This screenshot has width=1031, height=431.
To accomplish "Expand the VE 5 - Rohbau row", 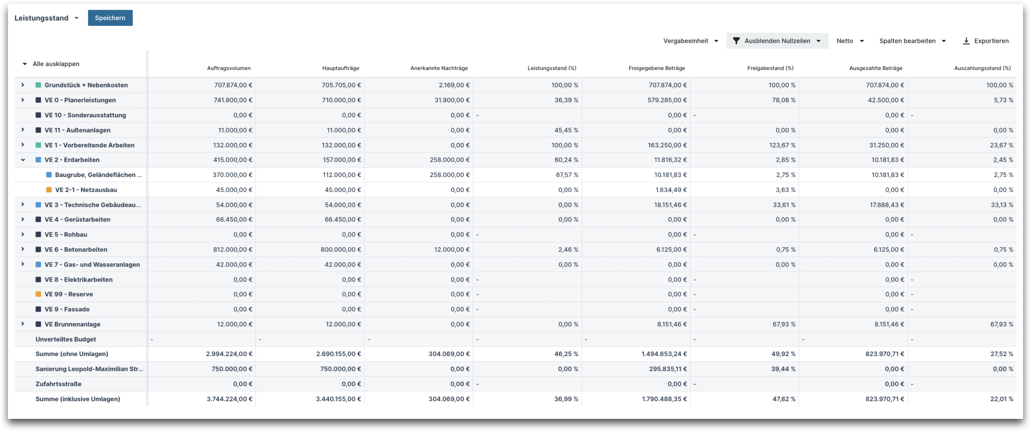I will (x=23, y=234).
